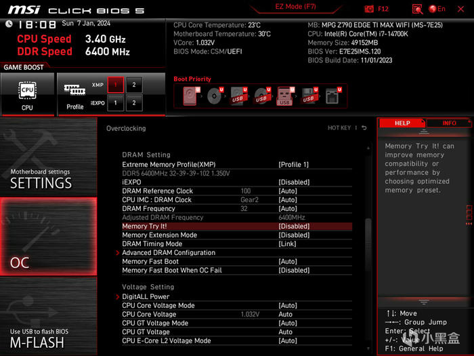Screen dimensions: 474x356
Task: Open the BIOS search magnifier icon
Action: pos(417,9)
